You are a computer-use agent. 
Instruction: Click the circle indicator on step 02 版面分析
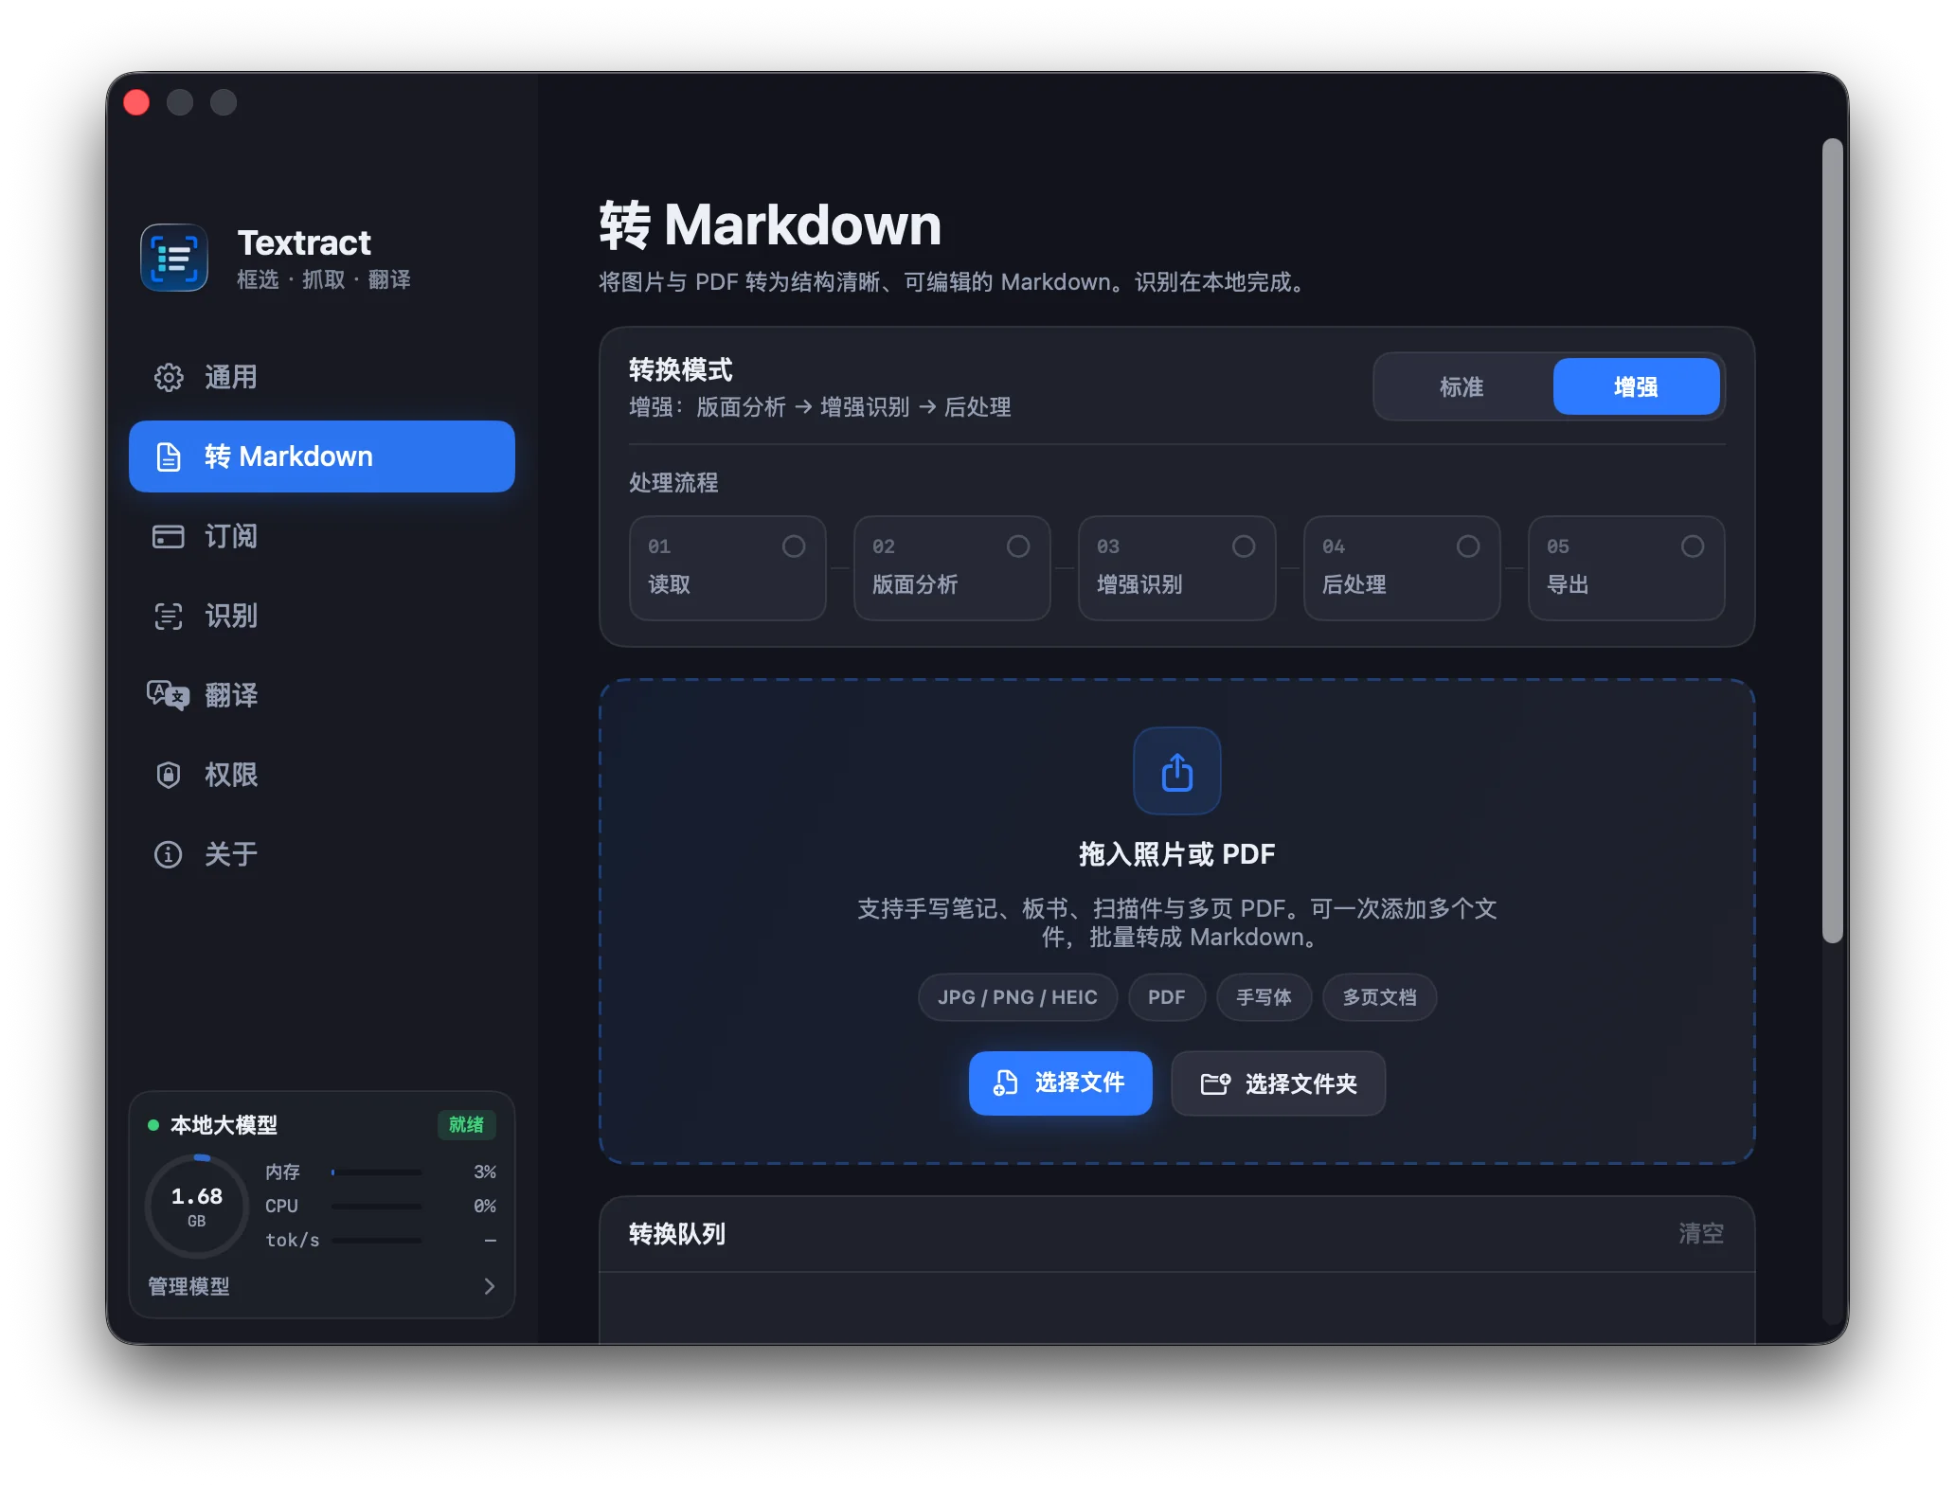coord(1018,546)
